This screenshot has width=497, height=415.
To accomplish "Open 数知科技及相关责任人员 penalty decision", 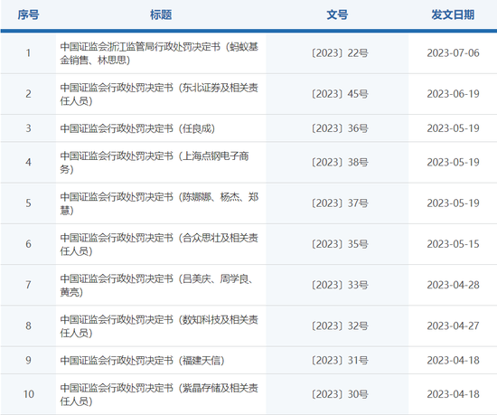I will [159, 325].
